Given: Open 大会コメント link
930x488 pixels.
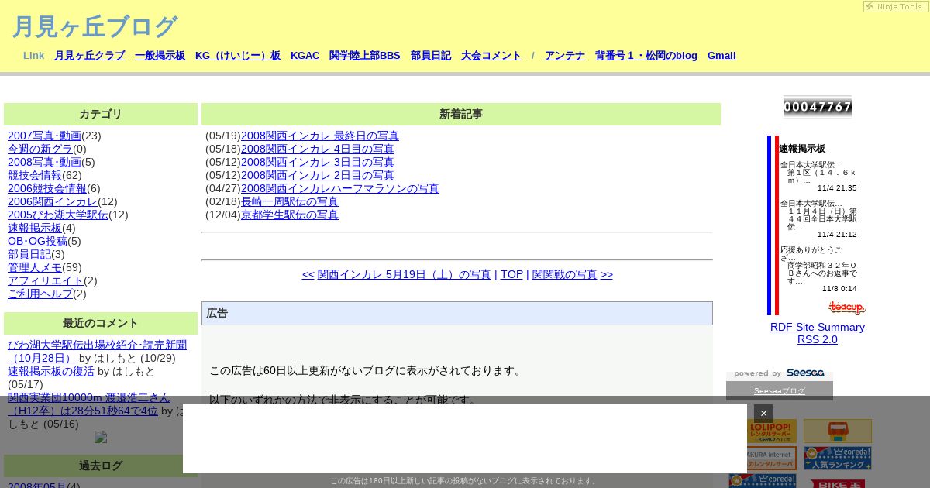Looking at the screenshot, I should click(491, 56).
